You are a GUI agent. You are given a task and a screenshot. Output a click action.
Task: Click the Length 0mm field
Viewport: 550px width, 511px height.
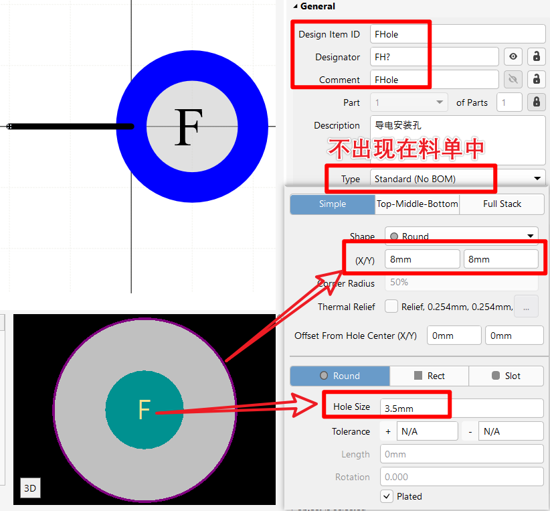(462, 454)
